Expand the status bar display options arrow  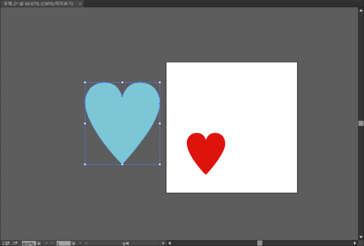pos(163,243)
